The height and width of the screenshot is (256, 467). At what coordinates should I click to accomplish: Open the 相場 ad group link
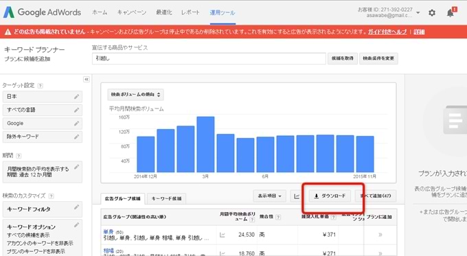[109, 251]
